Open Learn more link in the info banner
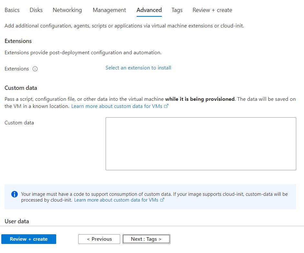 [x=116, y=200]
